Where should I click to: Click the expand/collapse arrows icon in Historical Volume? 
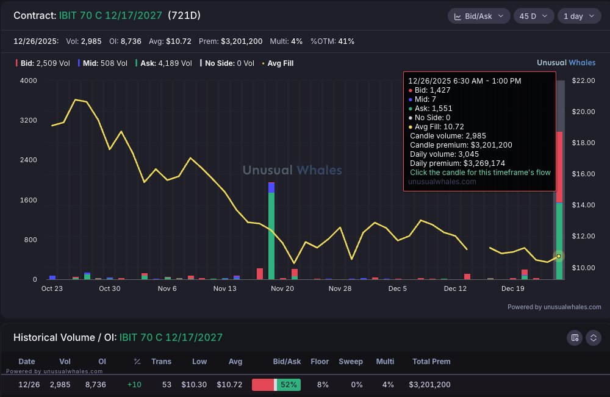coord(594,337)
